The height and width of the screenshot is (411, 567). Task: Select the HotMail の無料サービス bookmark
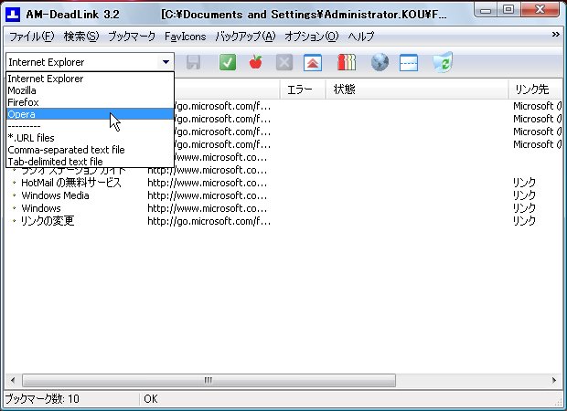71,183
